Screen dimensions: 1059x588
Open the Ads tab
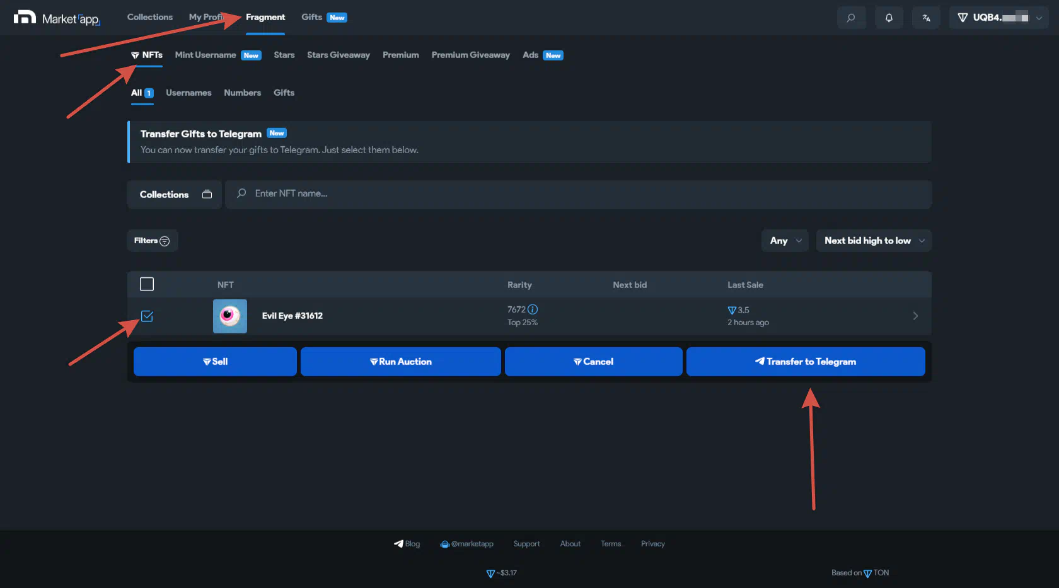pyautogui.click(x=531, y=55)
